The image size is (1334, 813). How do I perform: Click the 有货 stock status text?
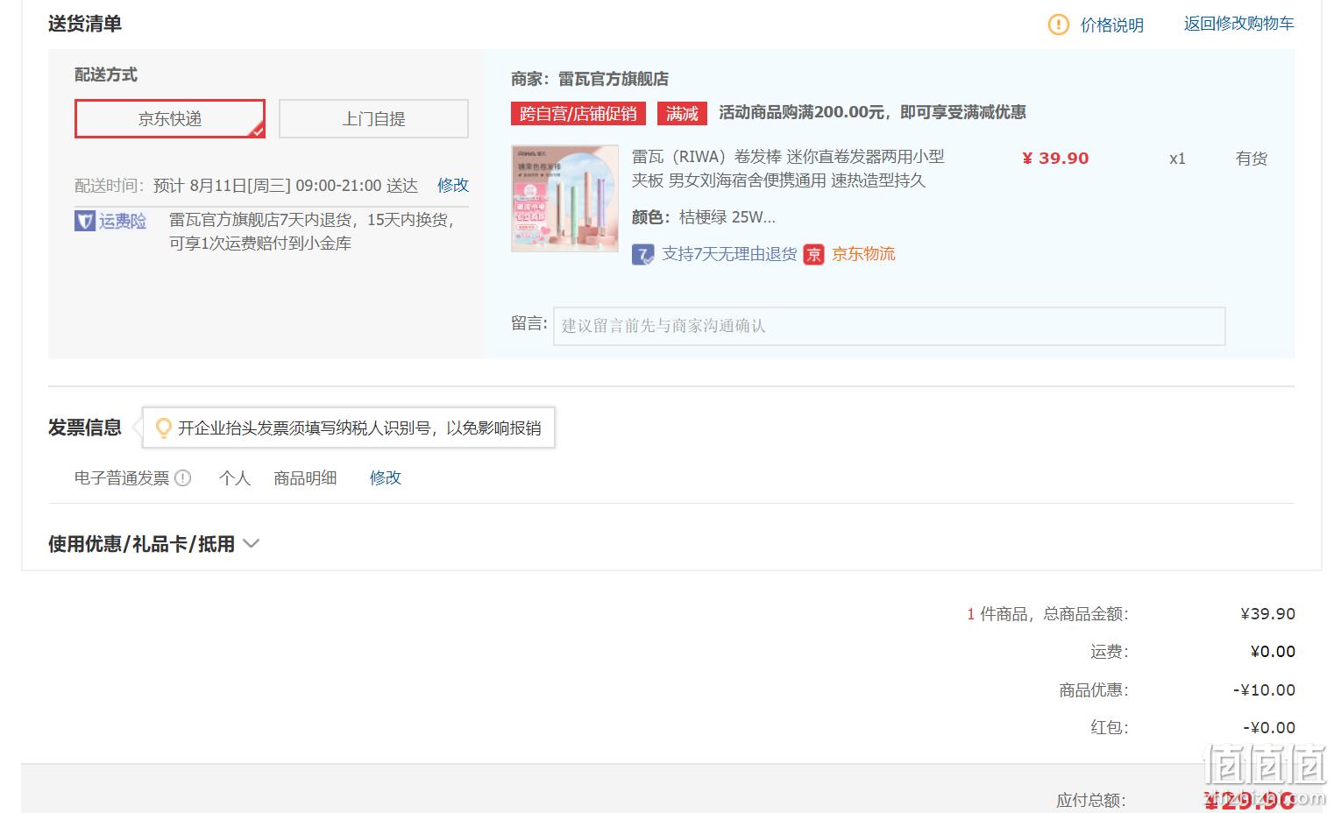(x=1252, y=159)
